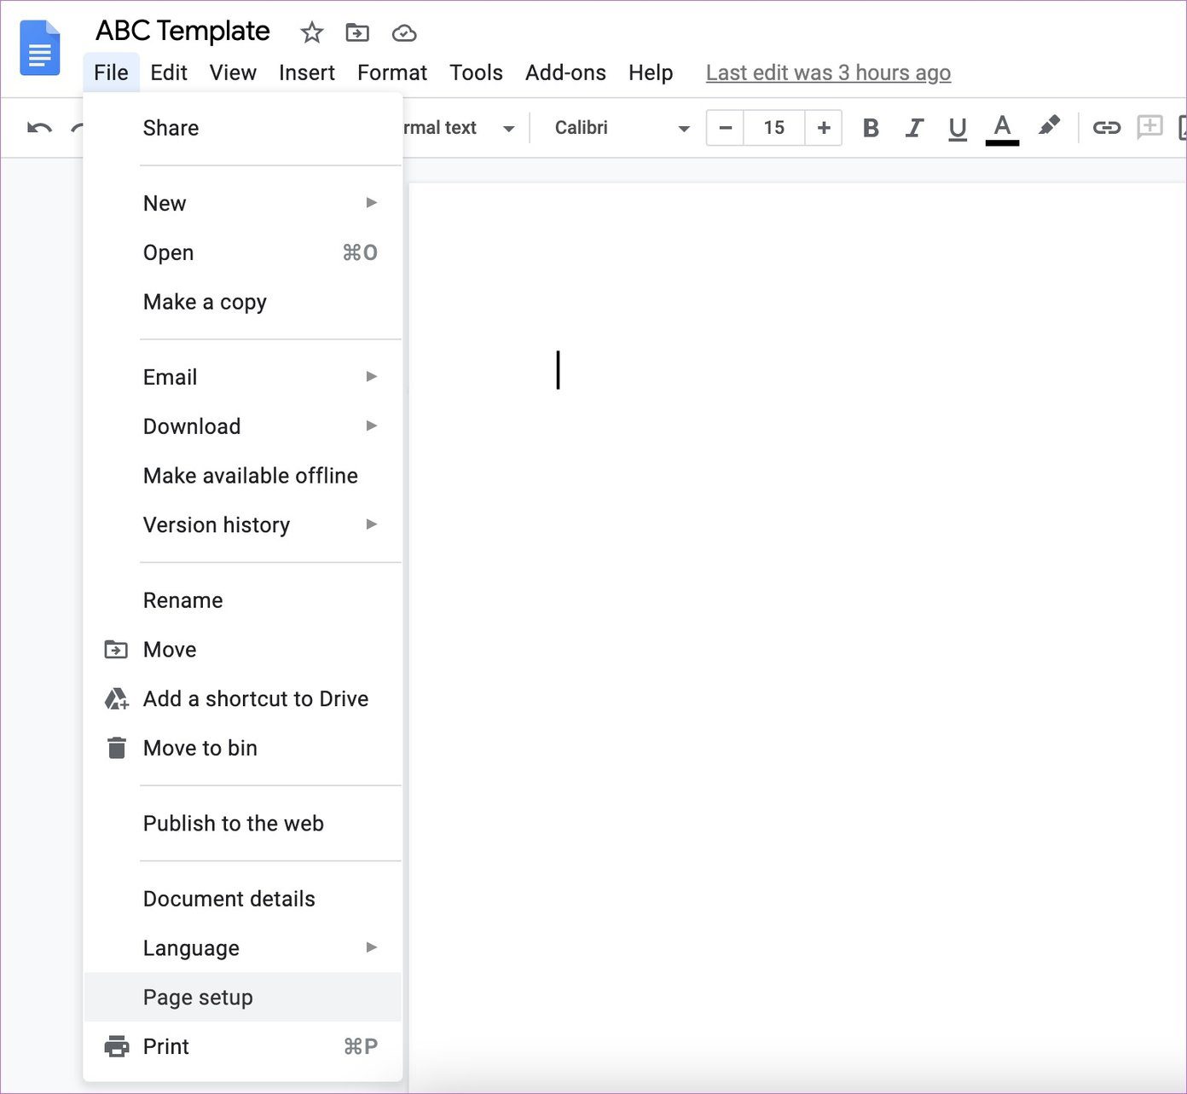Click the undo arrow in toolbar
Viewport: 1187px width, 1094px height.
pos(39,128)
